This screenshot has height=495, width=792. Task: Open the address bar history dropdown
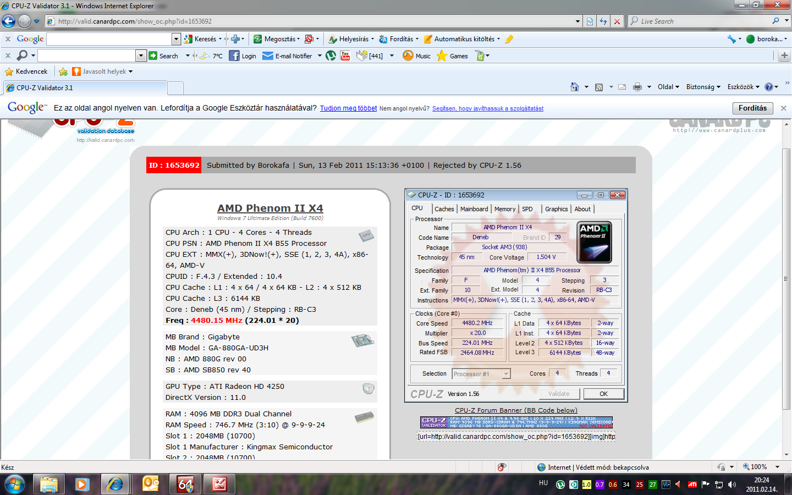pyautogui.click(x=577, y=21)
